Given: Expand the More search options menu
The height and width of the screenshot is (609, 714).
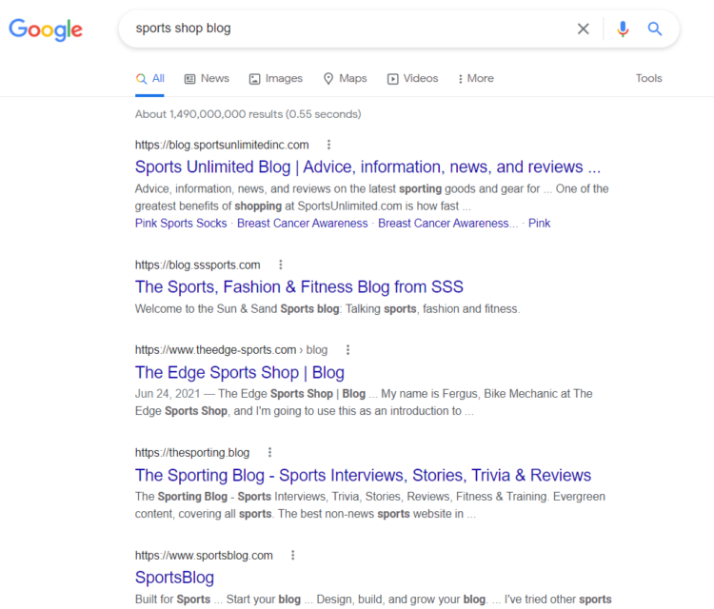Looking at the screenshot, I should 476,79.
